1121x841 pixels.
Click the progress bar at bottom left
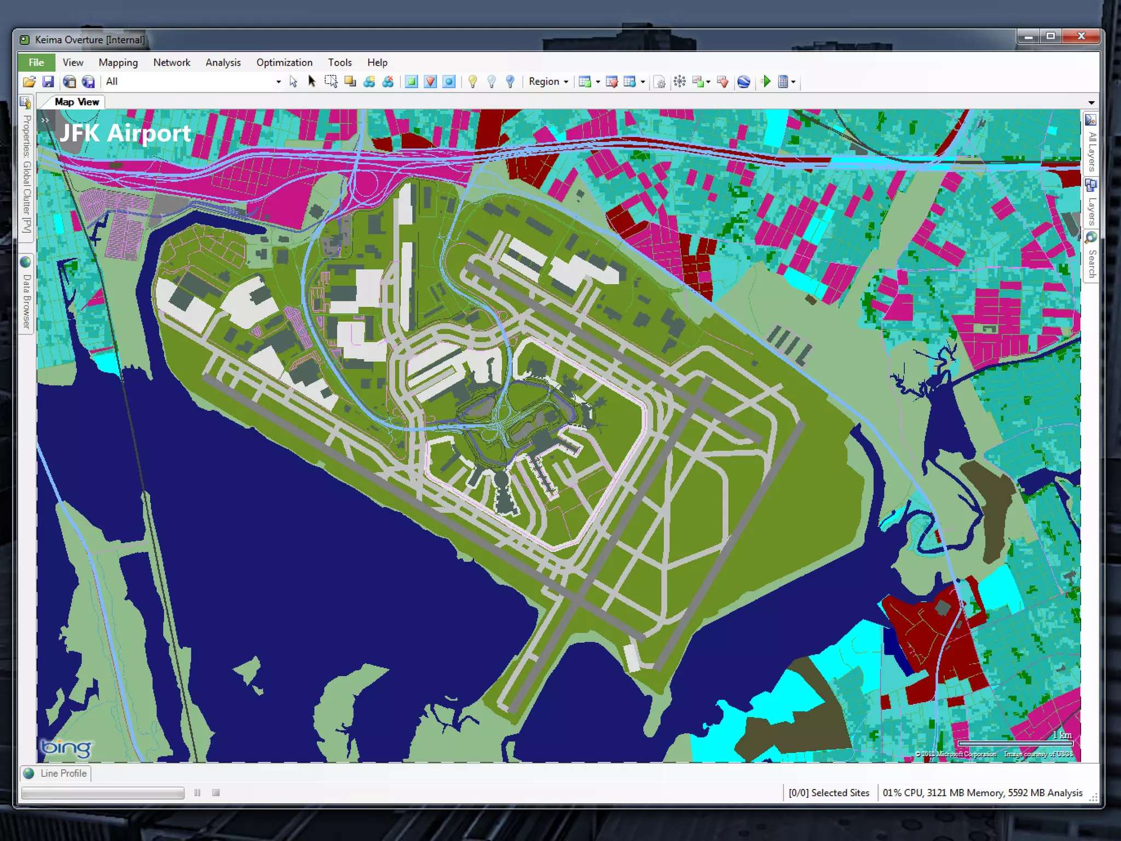(103, 793)
